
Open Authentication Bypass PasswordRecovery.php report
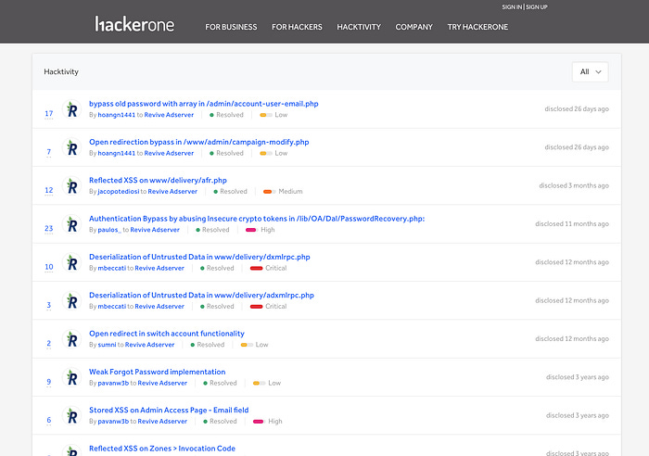coord(257,219)
